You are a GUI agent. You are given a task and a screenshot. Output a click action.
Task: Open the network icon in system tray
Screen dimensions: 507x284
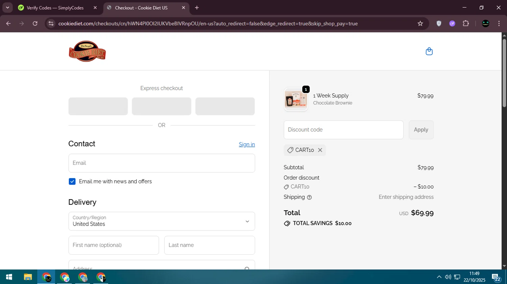[457, 277]
